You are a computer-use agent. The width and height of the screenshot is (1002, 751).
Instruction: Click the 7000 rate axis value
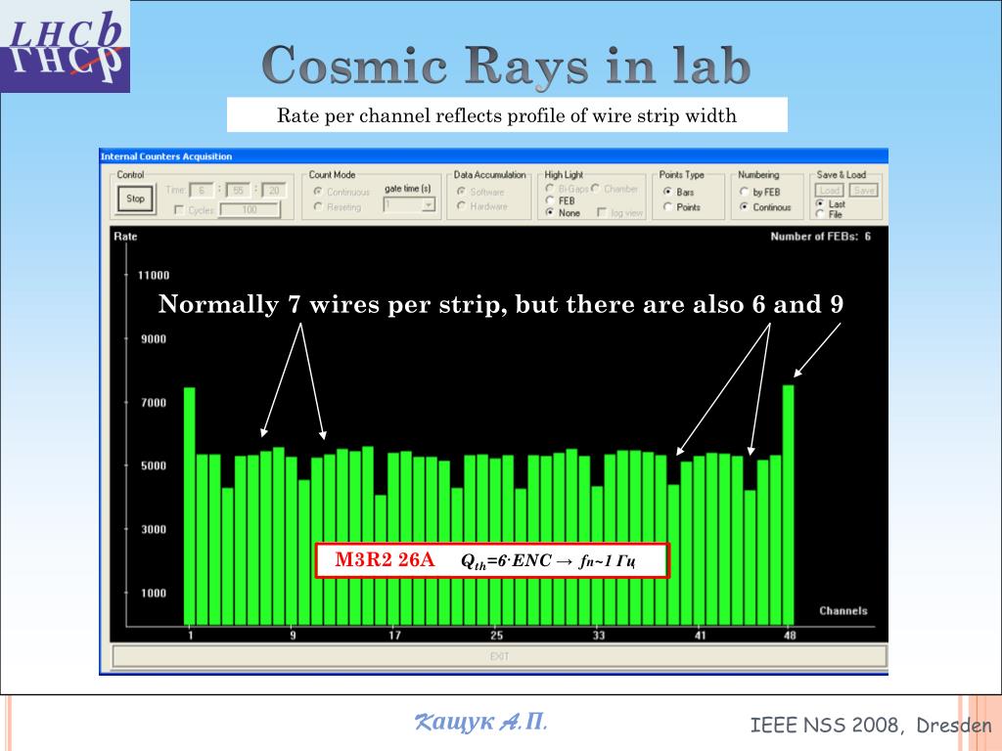click(x=154, y=402)
